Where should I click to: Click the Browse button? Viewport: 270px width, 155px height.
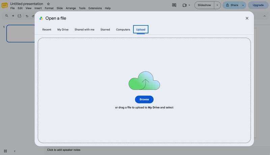coord(144,100)
